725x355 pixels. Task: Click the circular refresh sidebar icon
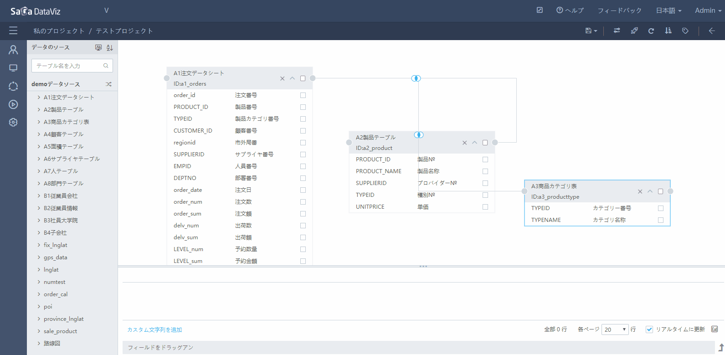13,86
